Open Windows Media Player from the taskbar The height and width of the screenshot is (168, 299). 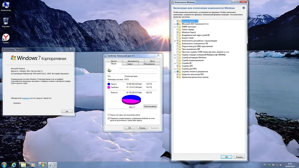(x=33, y=165)
